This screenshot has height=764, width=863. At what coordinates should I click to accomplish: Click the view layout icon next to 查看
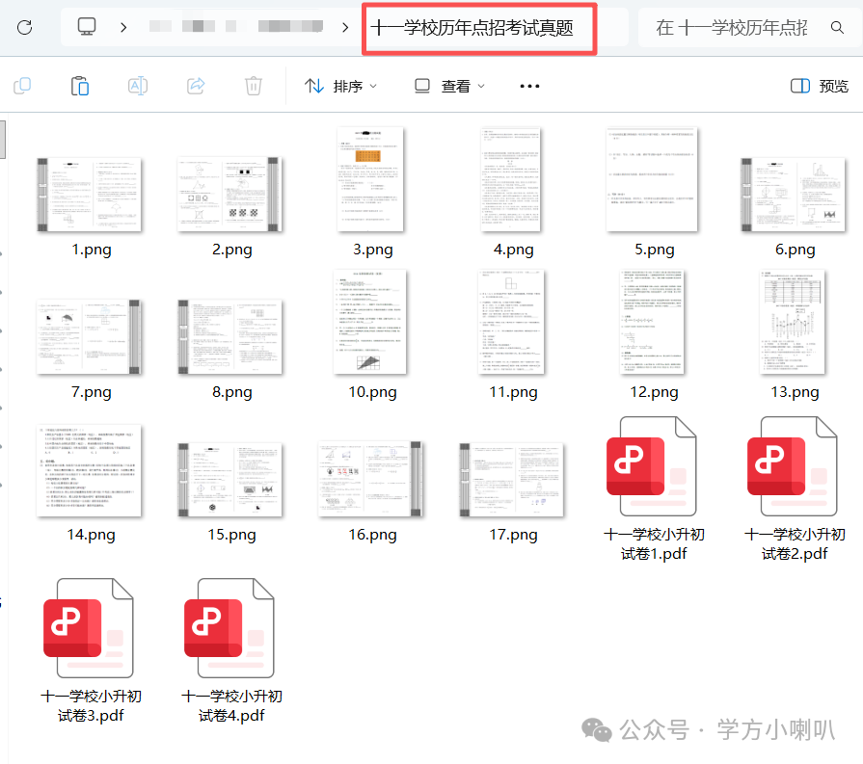tap(420, 86)
